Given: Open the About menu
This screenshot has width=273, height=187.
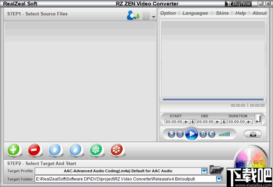Looking at the screenshot, I should point(260,13).
